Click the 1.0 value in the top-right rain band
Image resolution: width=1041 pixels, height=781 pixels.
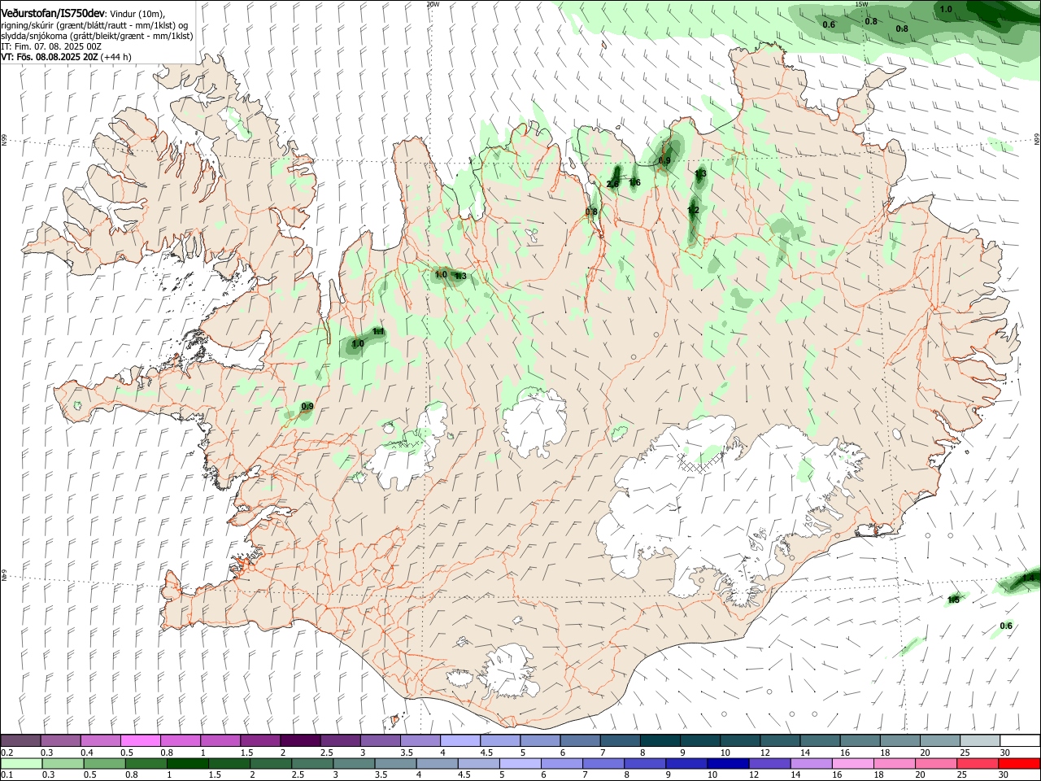946,10
